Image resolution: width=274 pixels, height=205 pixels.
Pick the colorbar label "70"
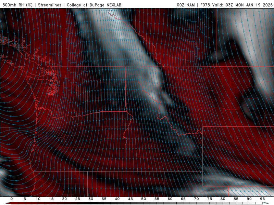point(196,199)
